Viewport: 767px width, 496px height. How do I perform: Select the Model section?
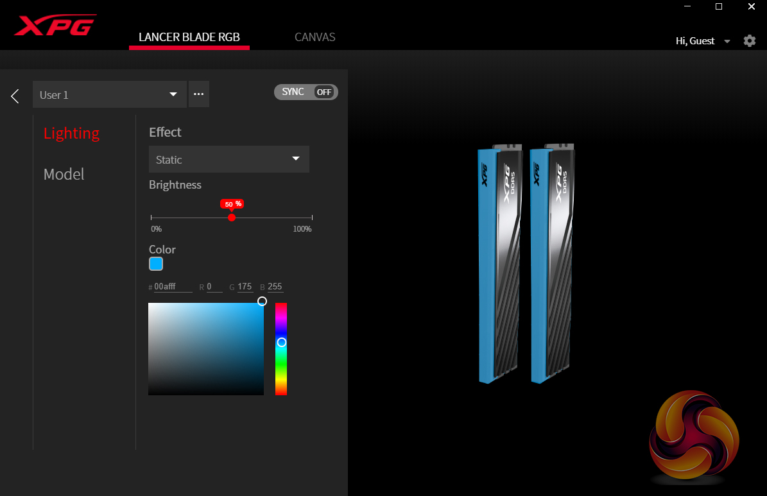tap(64, 174)
